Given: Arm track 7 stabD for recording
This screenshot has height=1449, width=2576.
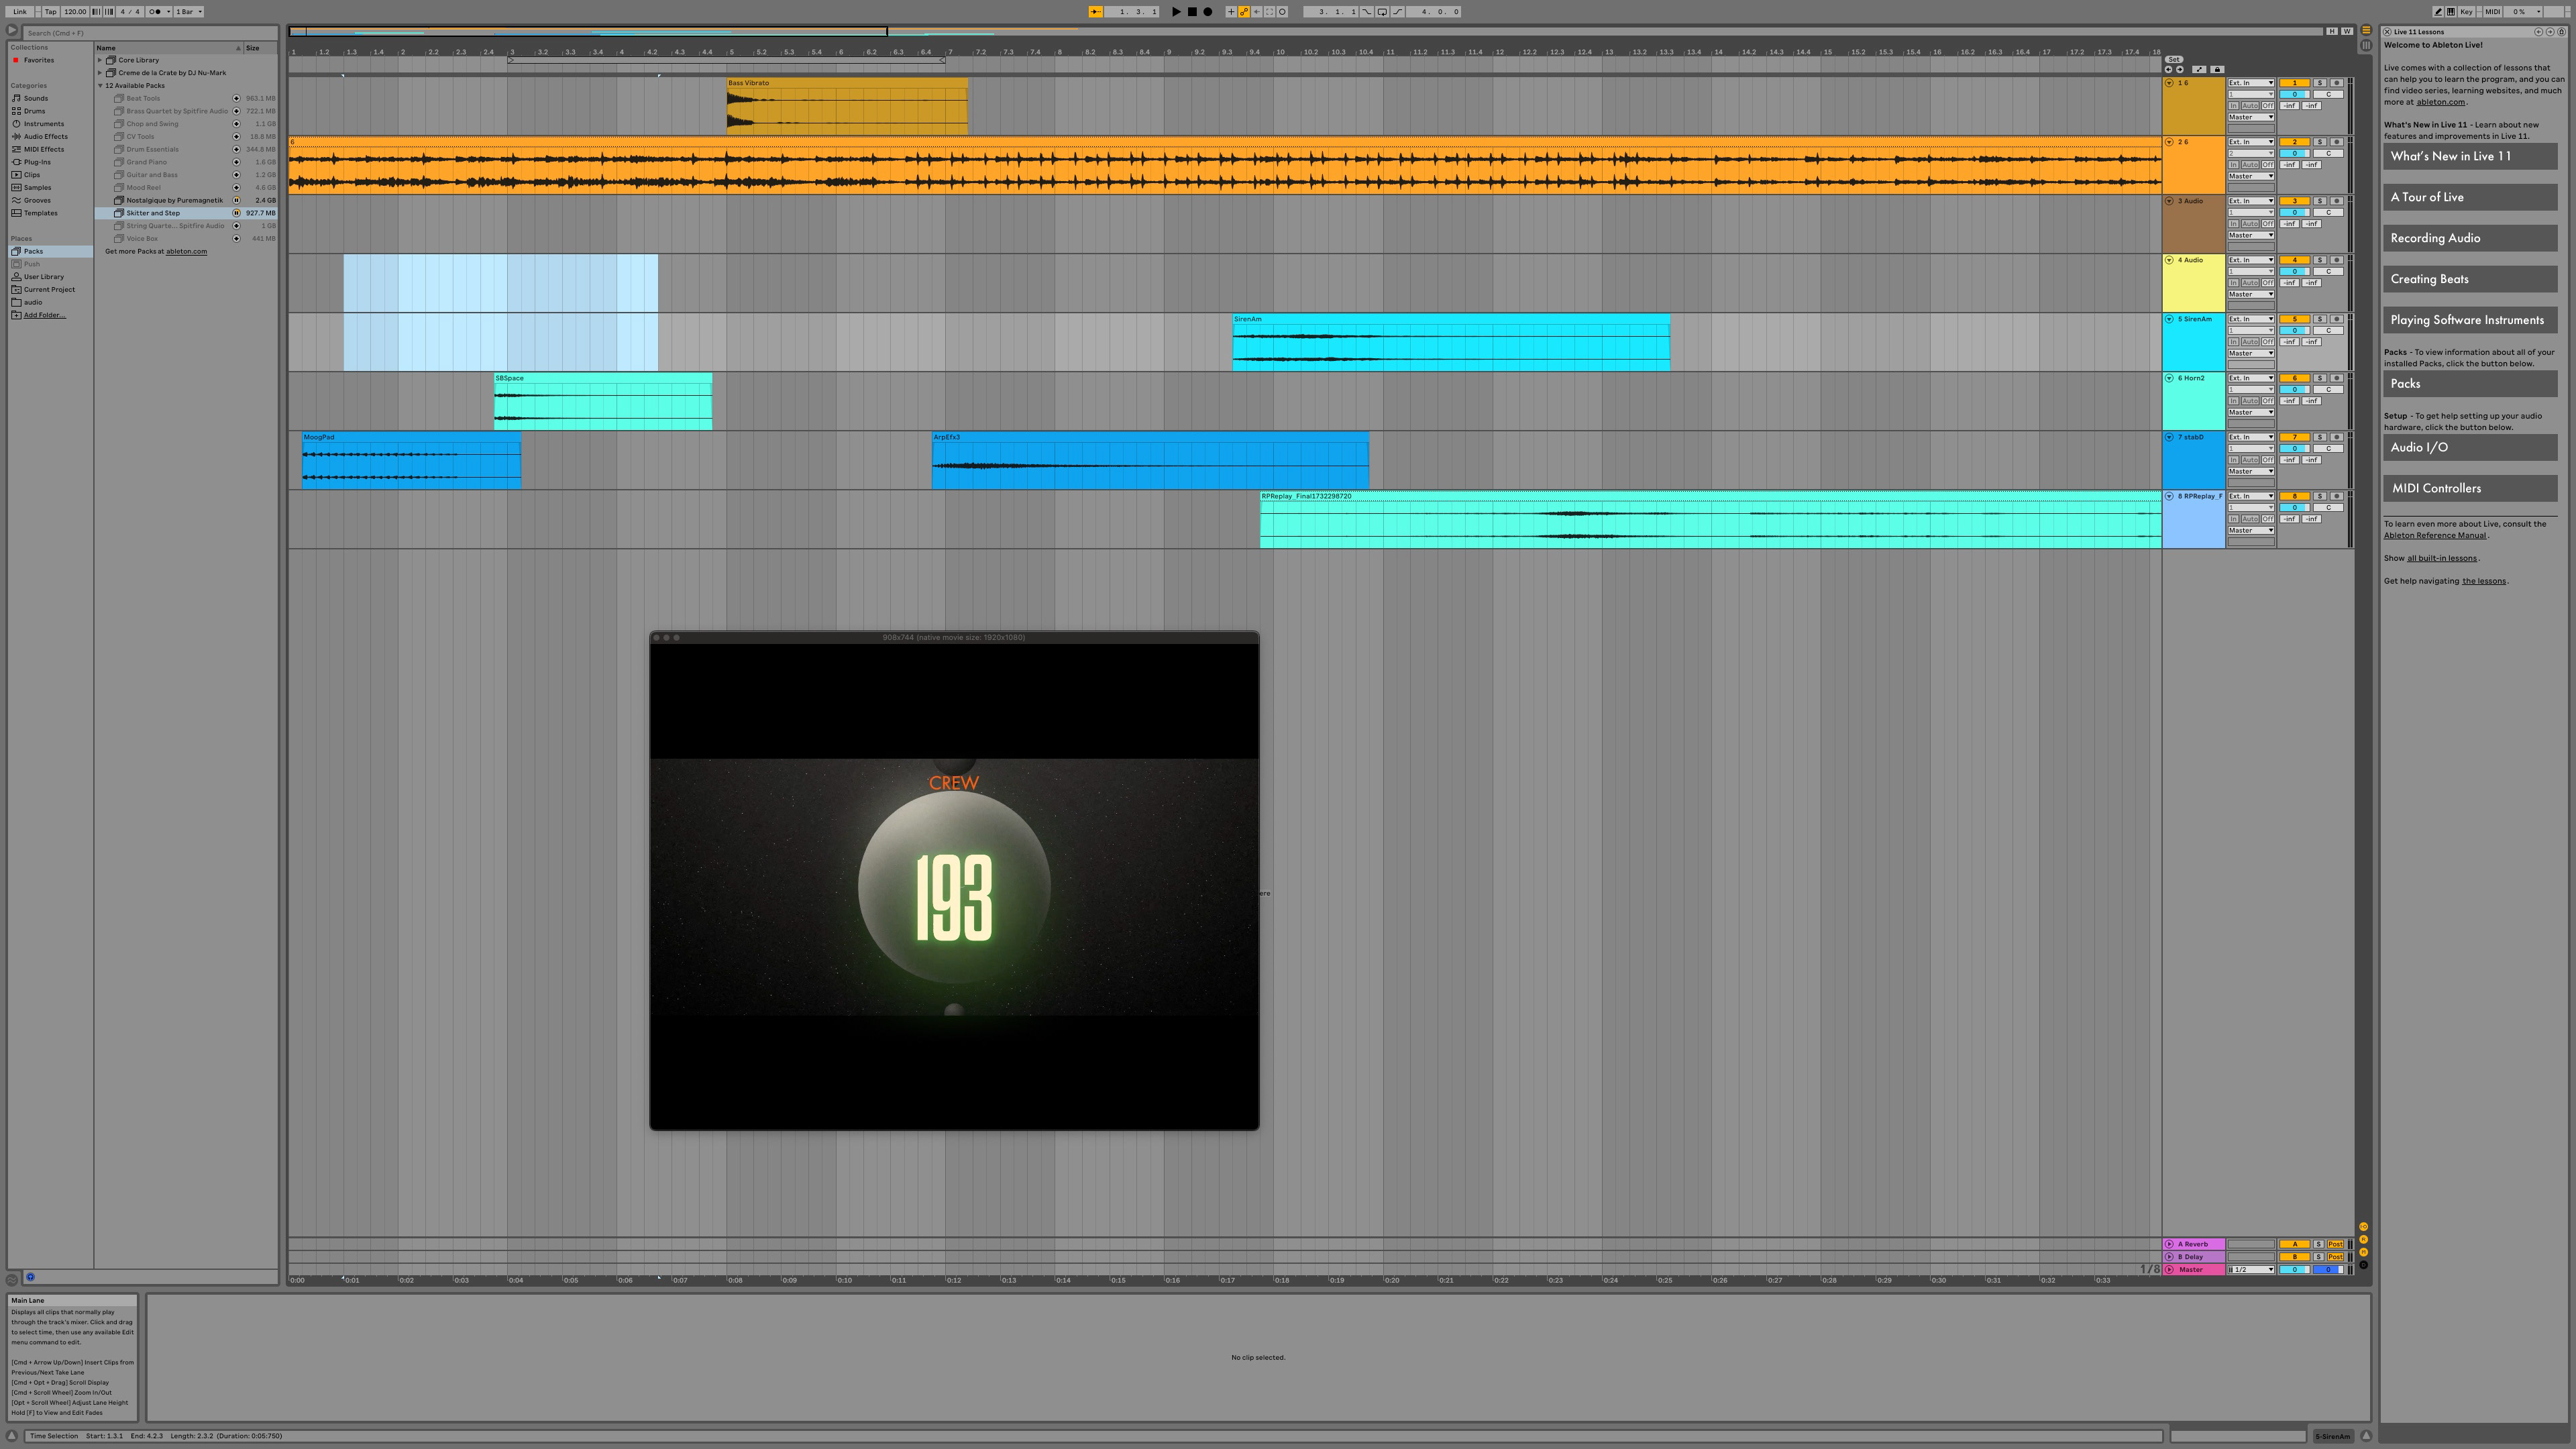Looking at the screenshot, I should tap(2336, 437).
